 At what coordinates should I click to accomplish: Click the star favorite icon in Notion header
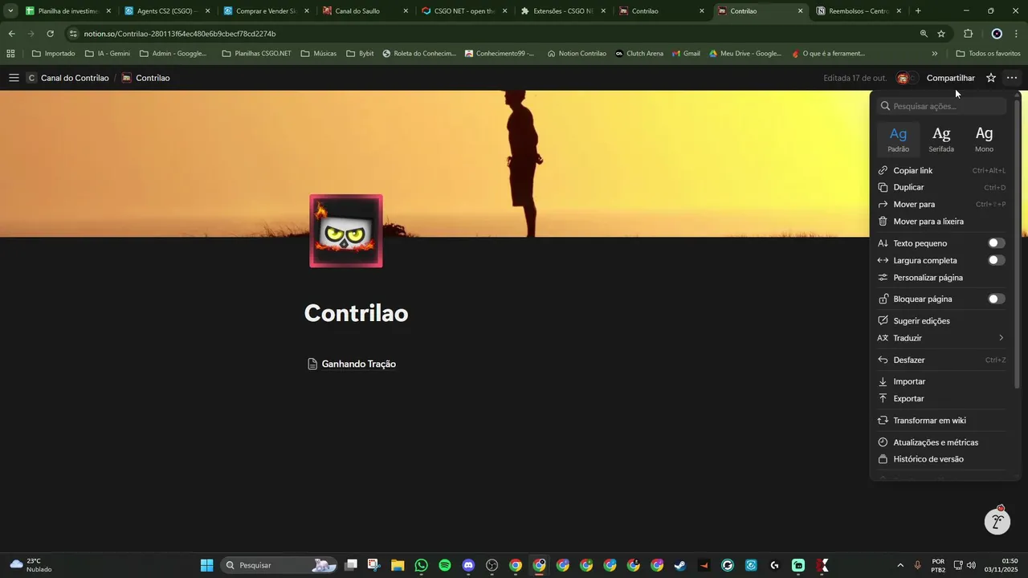(x=991, y=78)
